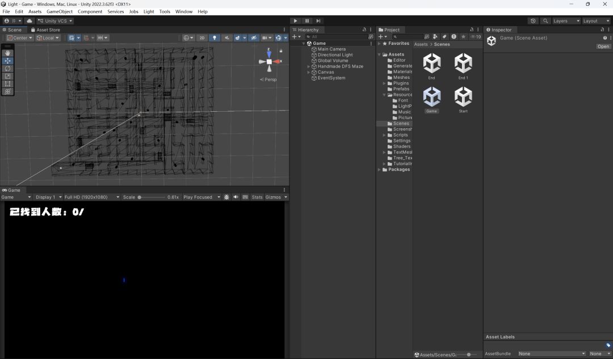Open the cloud services icon
613x359 pixels.
30,21
